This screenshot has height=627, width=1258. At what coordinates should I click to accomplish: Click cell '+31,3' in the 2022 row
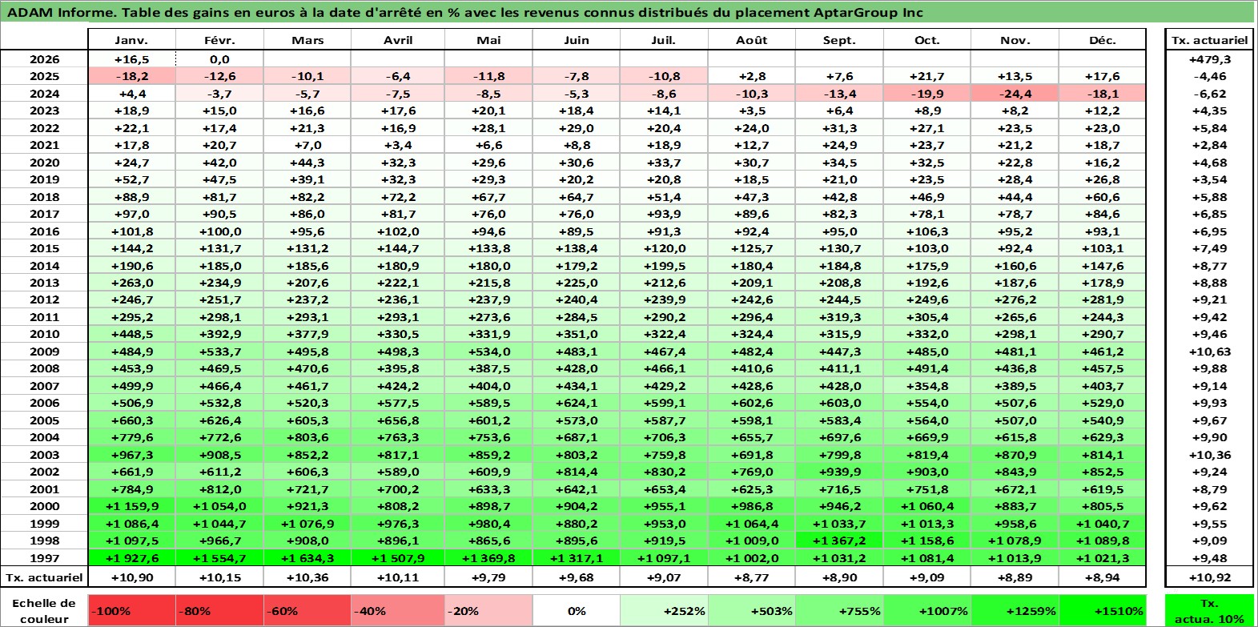839,128
